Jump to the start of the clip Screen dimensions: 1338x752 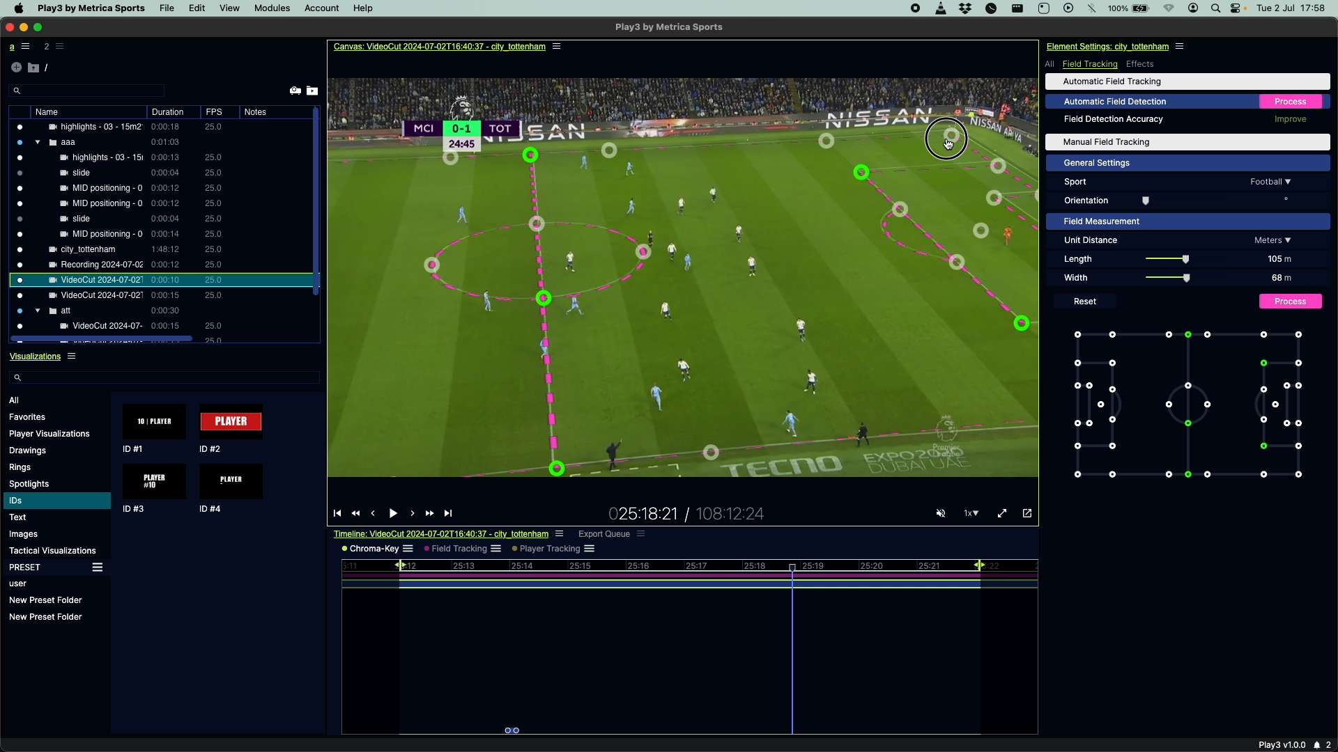click(x=337, y=513)
